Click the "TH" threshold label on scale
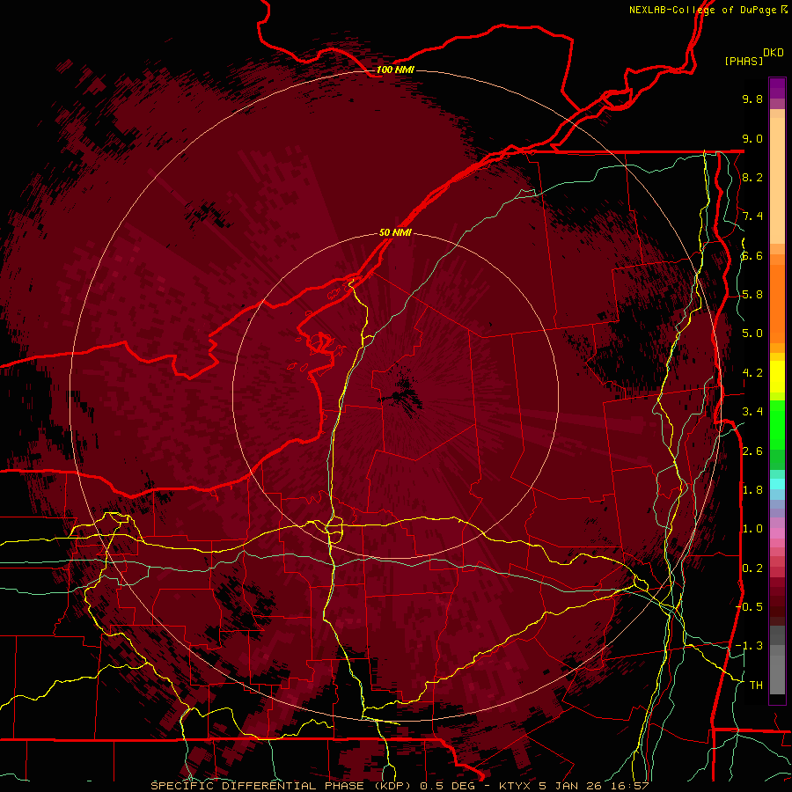This screenshot has width=792, height=792. click(756, 686)
